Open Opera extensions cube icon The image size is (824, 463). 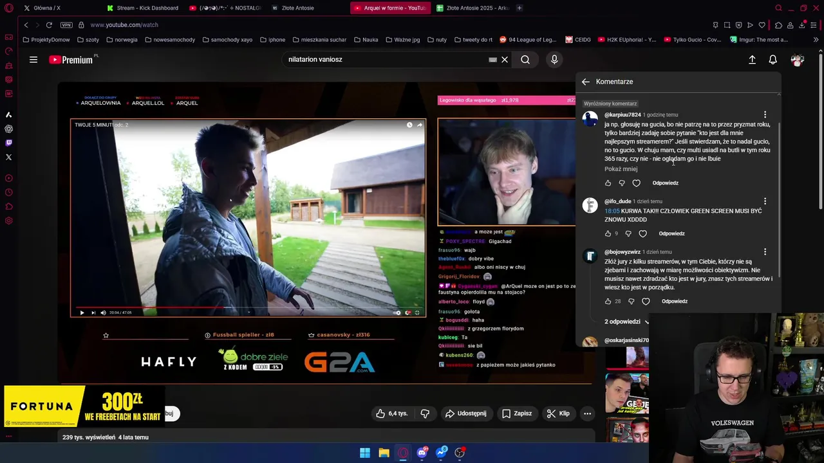pyautogui.click(x=778, y=25)
